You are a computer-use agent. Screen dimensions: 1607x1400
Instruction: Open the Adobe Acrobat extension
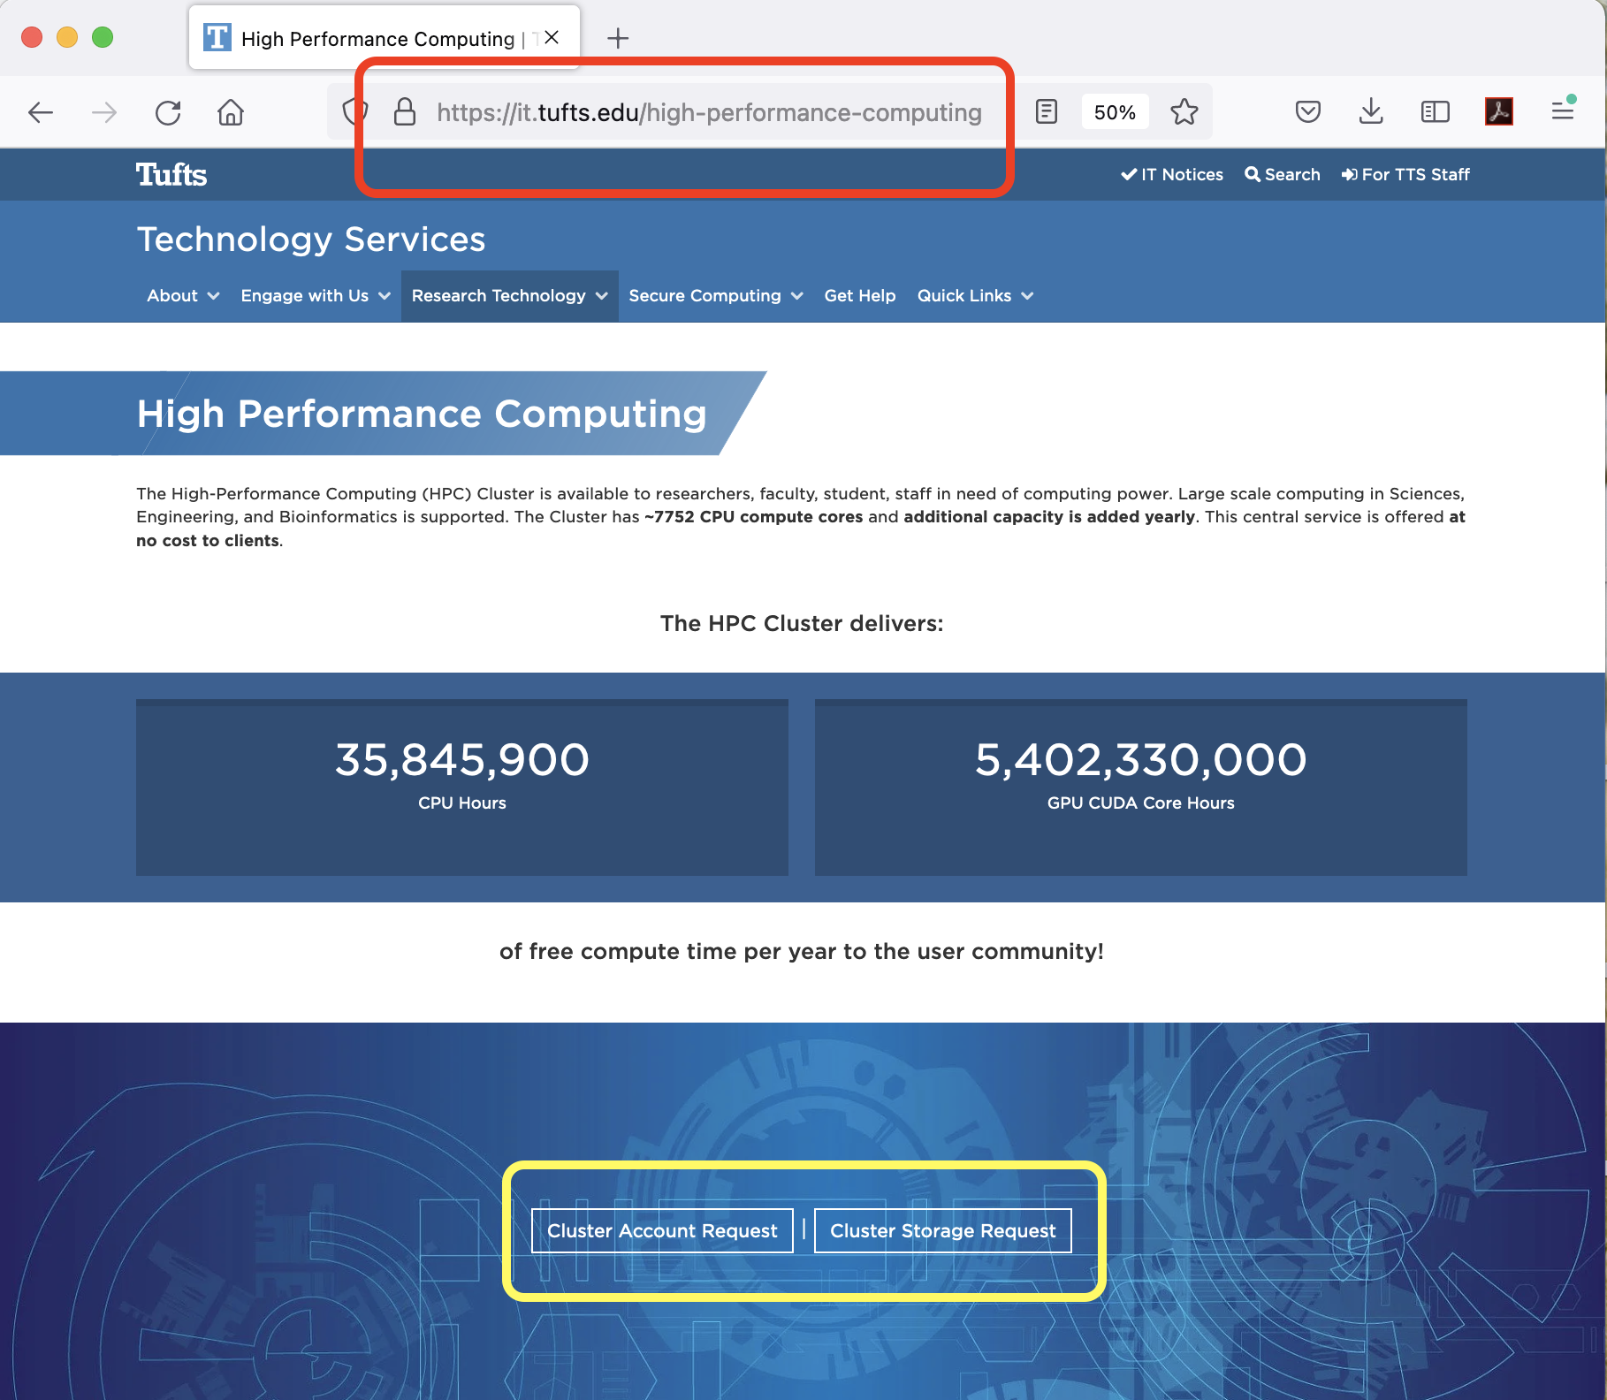1497,111
